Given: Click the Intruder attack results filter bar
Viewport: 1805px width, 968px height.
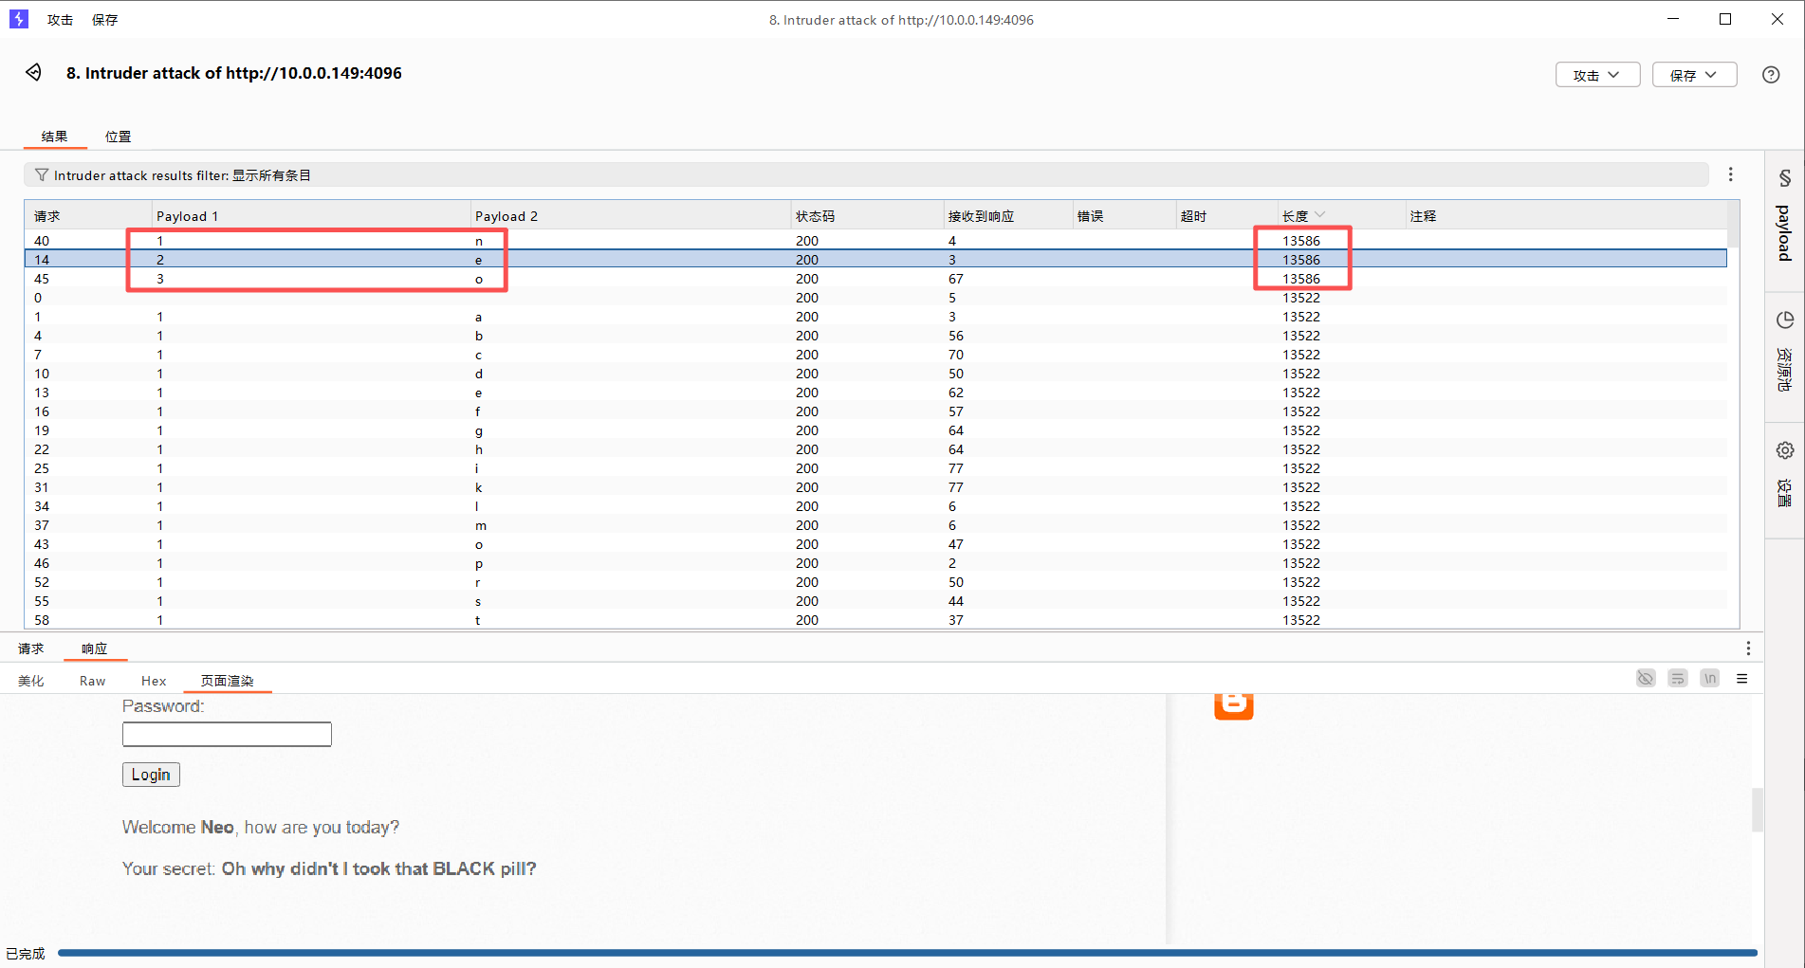Looking at the screenshot, I should click(866, 175).
